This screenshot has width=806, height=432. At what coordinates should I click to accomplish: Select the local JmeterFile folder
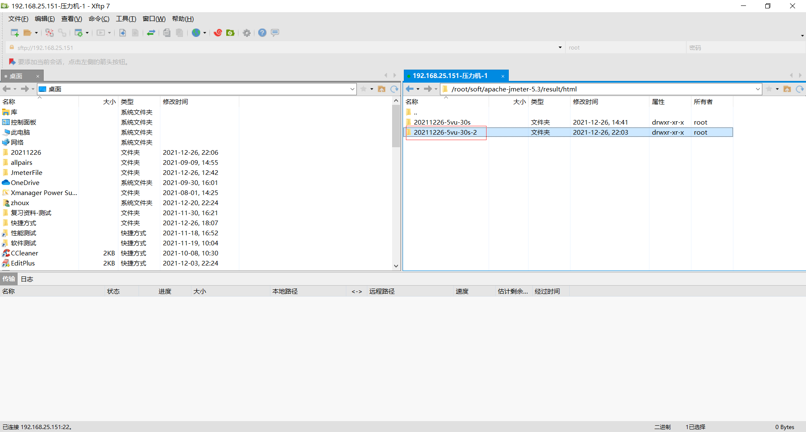pos(26,172)
